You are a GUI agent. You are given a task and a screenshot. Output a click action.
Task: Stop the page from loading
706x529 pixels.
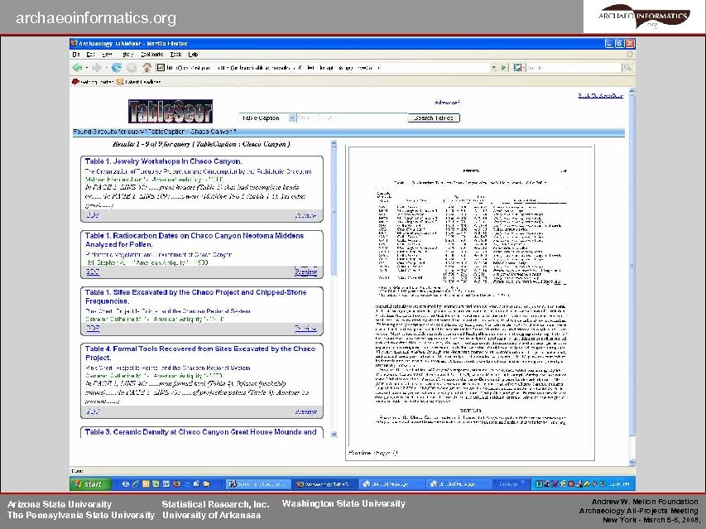(131, 67)
